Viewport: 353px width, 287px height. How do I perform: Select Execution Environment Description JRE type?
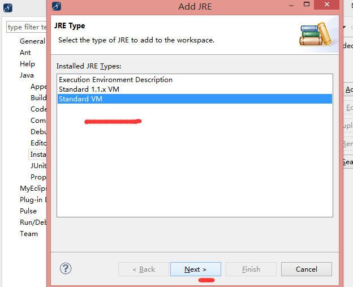(195, 80)
